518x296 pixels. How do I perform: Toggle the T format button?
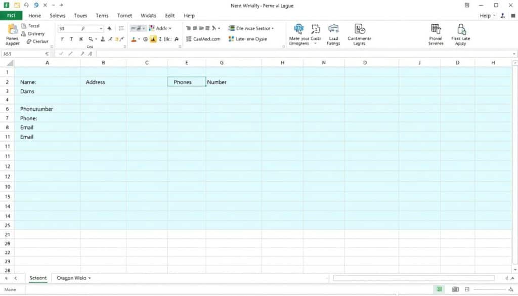(x=71, y=39)
